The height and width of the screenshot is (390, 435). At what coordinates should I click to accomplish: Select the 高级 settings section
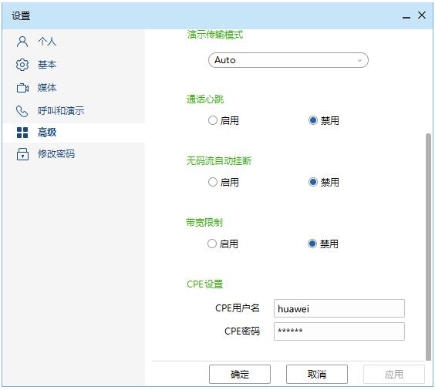click(73, 133)
